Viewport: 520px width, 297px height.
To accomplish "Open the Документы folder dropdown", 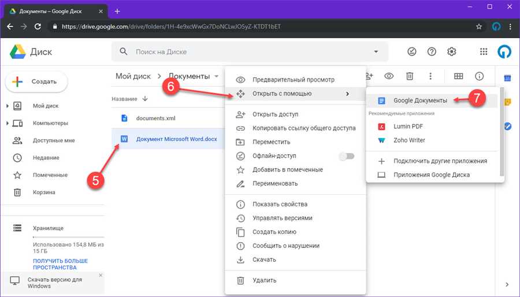I will click(x=216, y=76).
